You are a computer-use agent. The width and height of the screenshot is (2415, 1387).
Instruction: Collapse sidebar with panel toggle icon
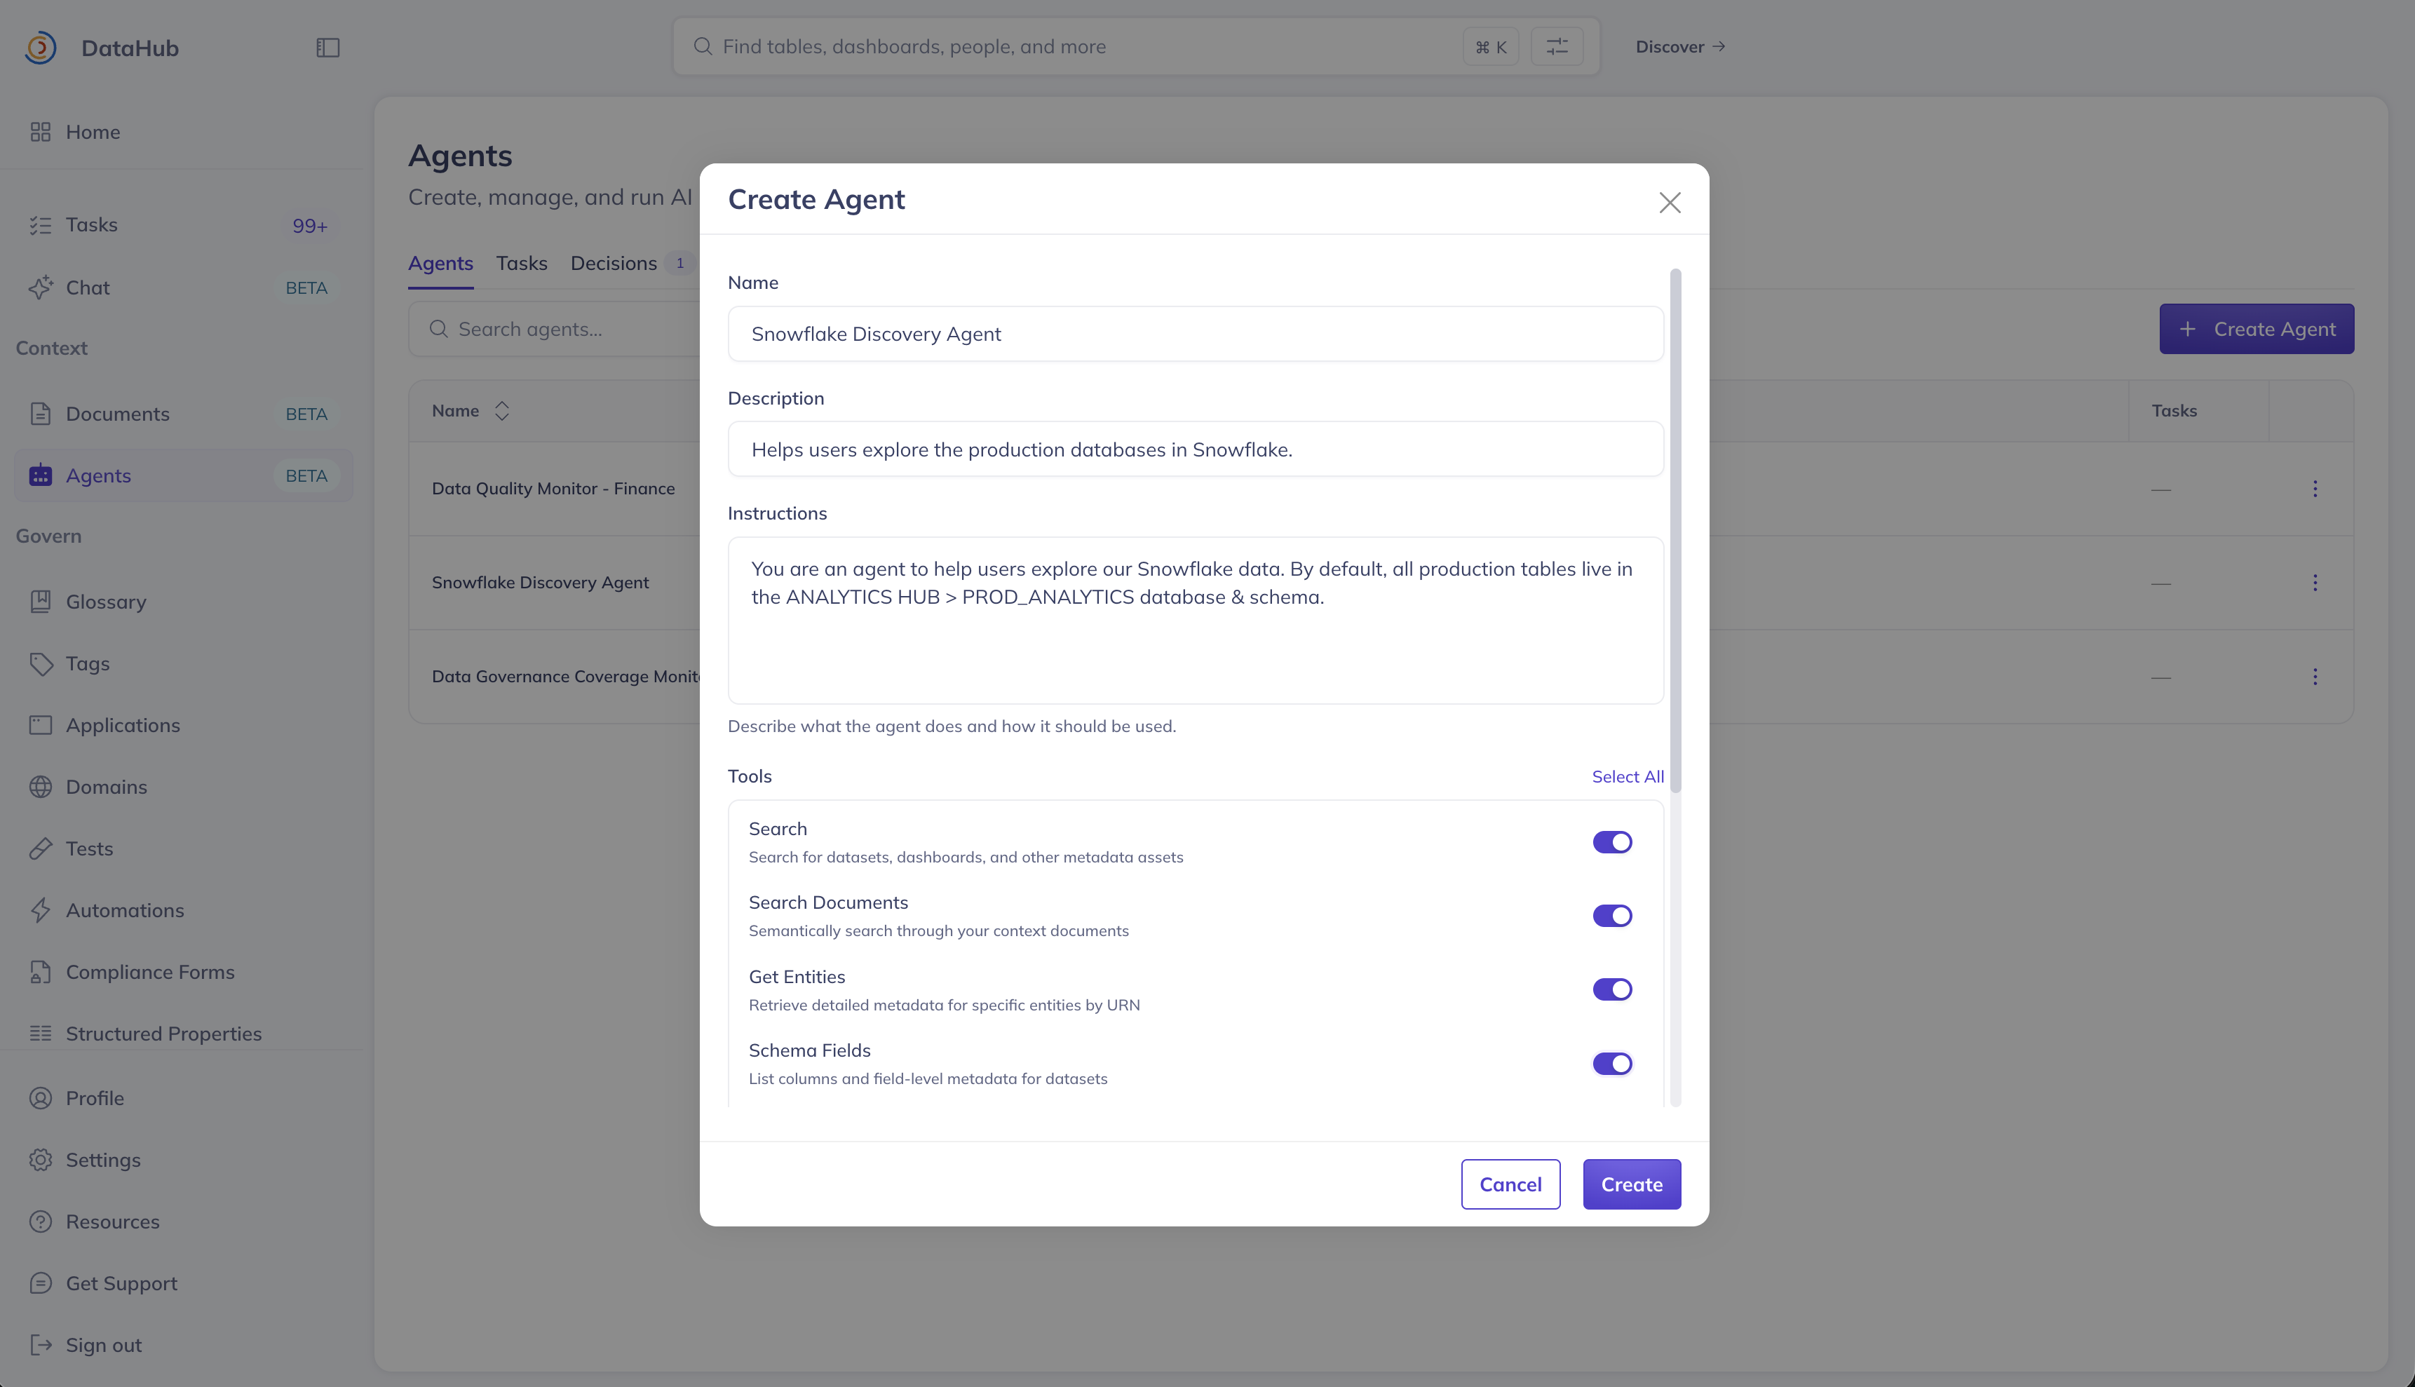327,48
